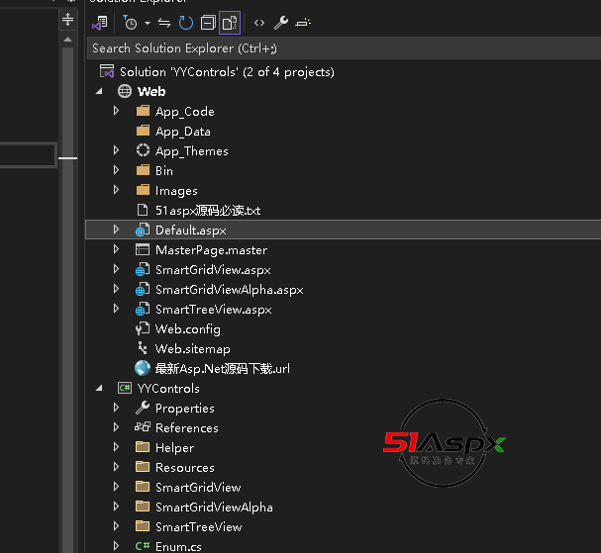Click Sync with Active Document icon
Viewport: 601px width, 553px height.
click(x=164, y=22)
